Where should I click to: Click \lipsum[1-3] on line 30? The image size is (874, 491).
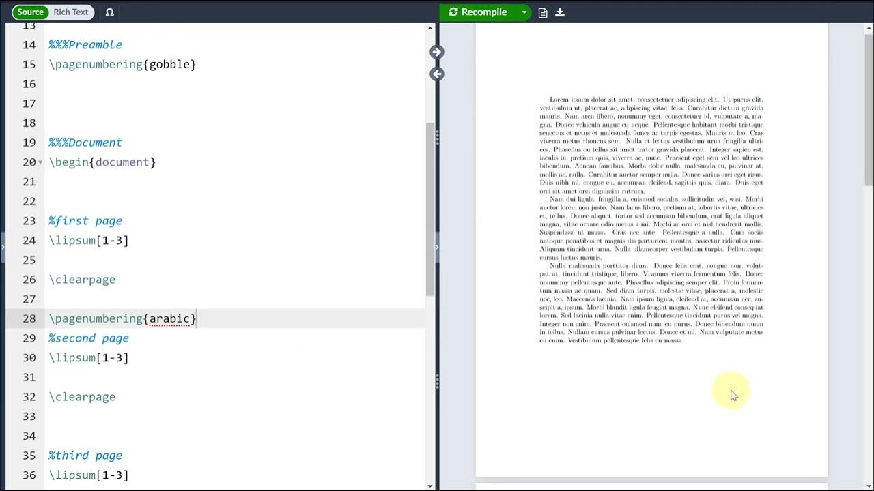coord(88,357)
